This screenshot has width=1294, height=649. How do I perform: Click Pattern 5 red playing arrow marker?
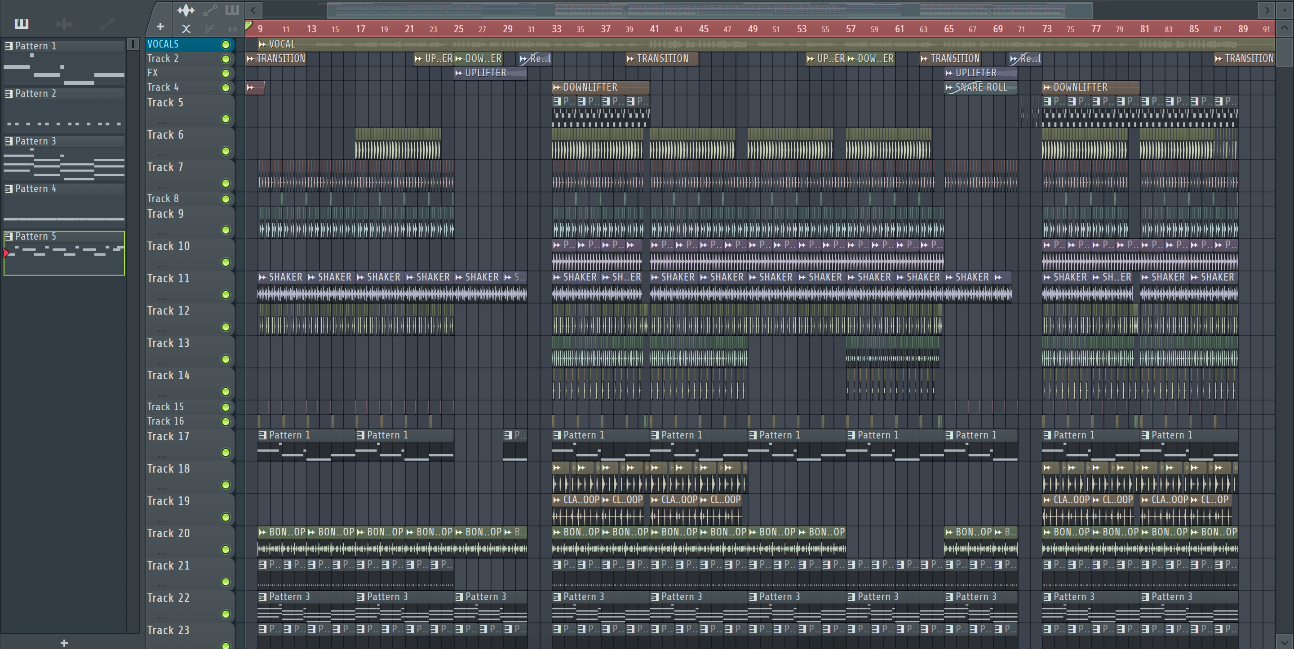(x=6, y=253)
